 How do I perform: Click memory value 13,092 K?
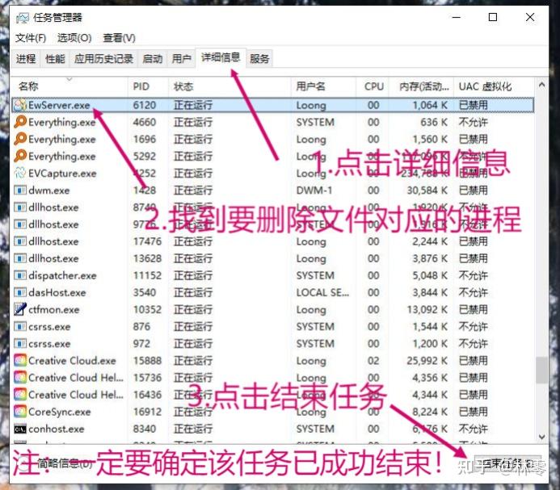[x=427, y=309]
